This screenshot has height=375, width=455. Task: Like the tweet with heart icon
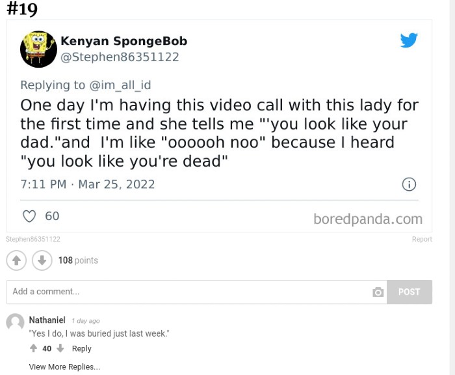tap(29, 216)
